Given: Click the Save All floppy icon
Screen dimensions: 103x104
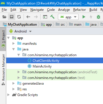Looking at the screenshot, I should pos(12,17).
